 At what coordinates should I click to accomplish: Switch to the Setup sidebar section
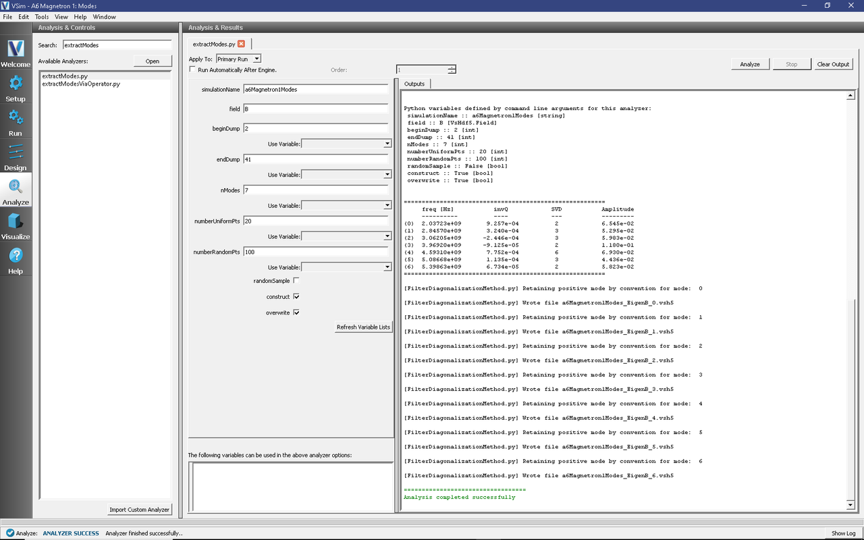coord(16,88)
